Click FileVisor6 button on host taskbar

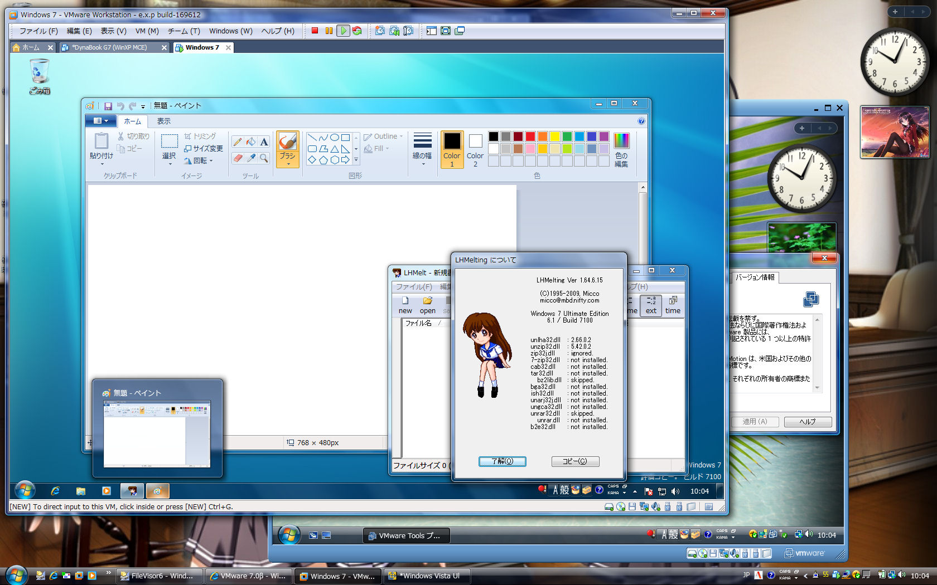[x=158, y=576]
